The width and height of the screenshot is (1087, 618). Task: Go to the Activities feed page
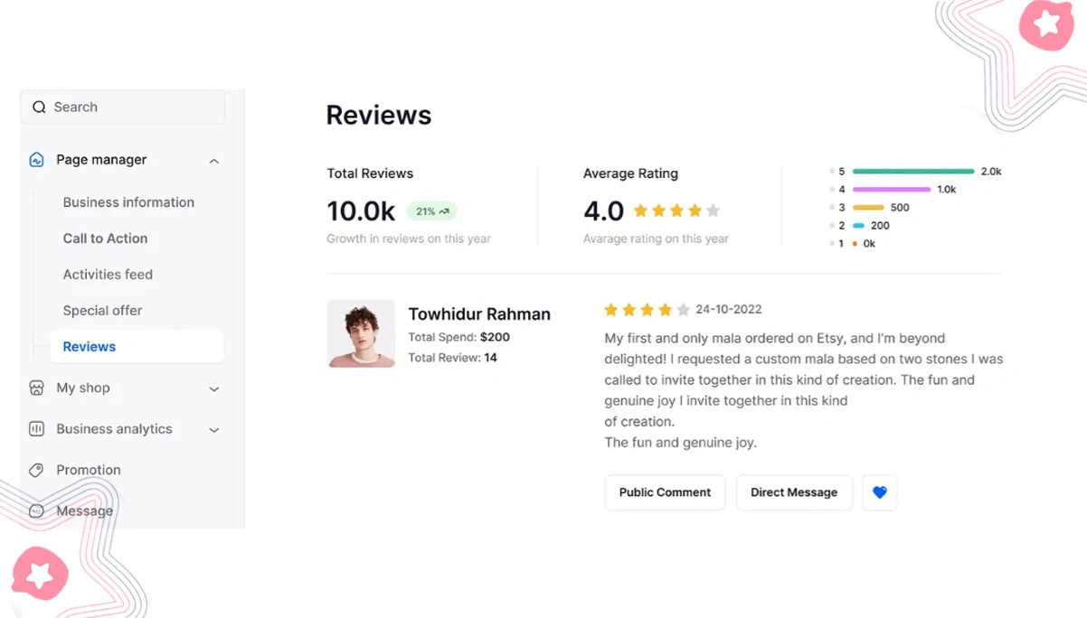click(108, 275)
